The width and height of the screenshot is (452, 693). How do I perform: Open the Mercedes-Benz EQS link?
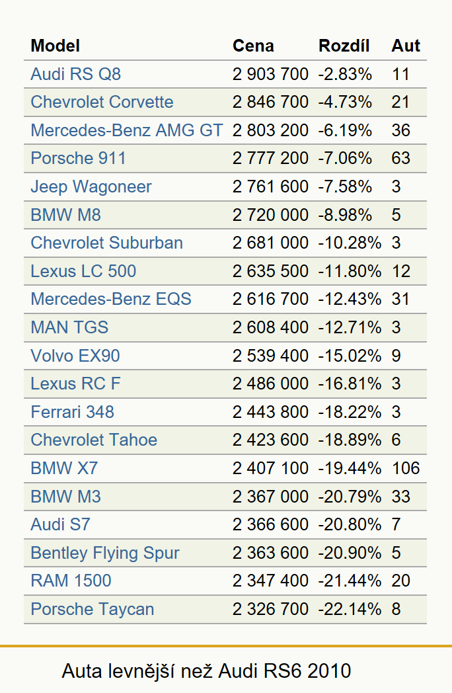tap(111, 299)
